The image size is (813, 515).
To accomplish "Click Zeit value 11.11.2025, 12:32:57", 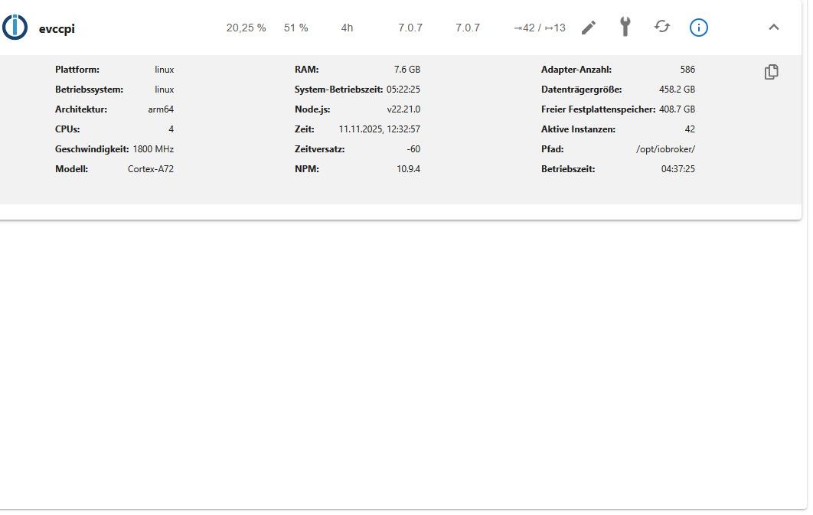I will click(379, 129).
